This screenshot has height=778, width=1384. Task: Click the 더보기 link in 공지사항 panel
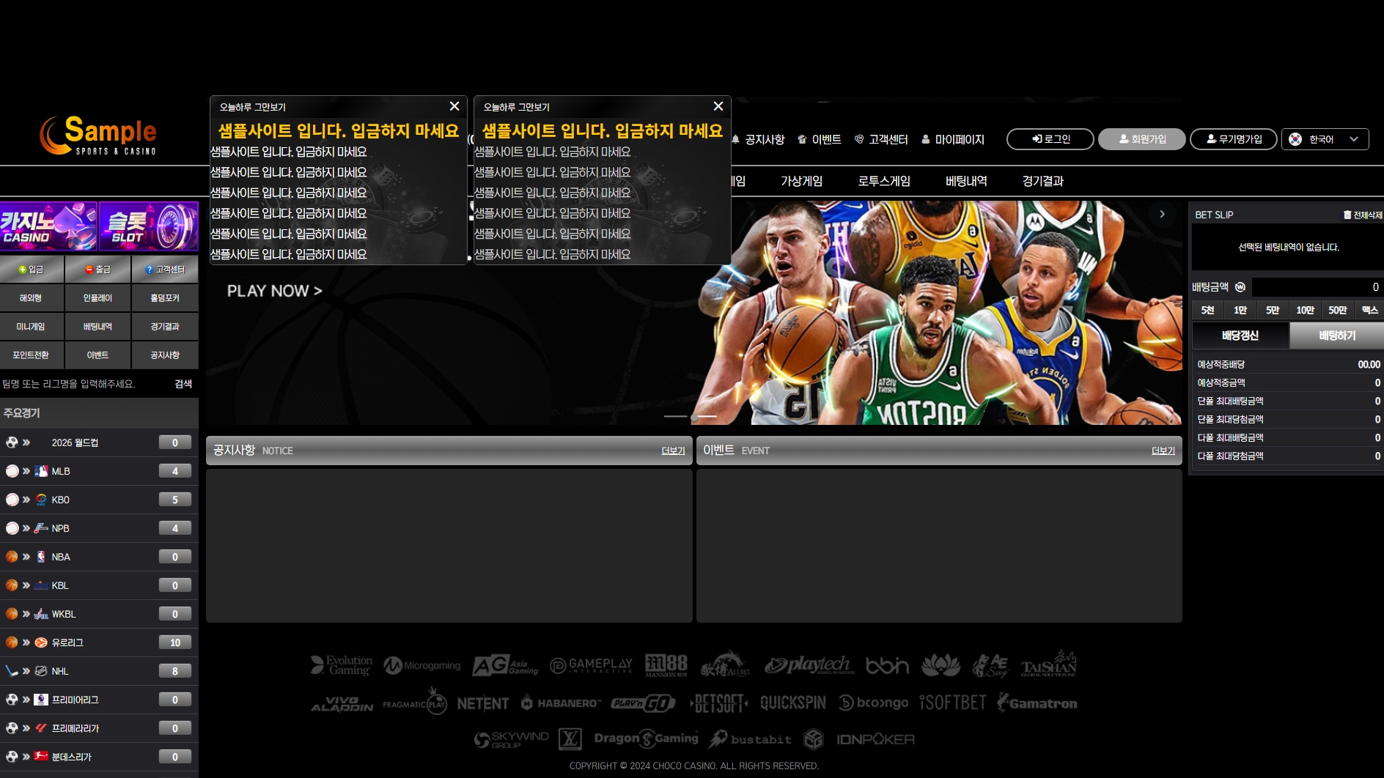(673, 451)
